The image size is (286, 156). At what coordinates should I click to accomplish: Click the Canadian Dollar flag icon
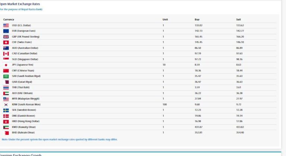6,53
